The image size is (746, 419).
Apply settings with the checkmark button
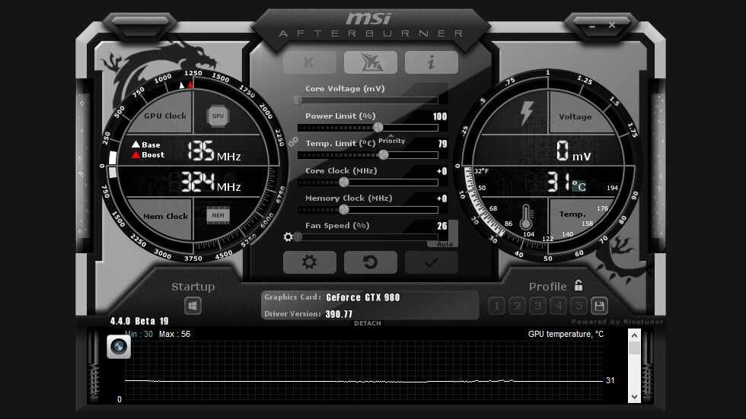point(431,262)
